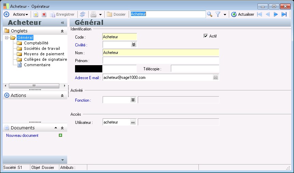Open the Dossier folder button
This screenshot has width=294, height=173.
(x=116, y=14)
